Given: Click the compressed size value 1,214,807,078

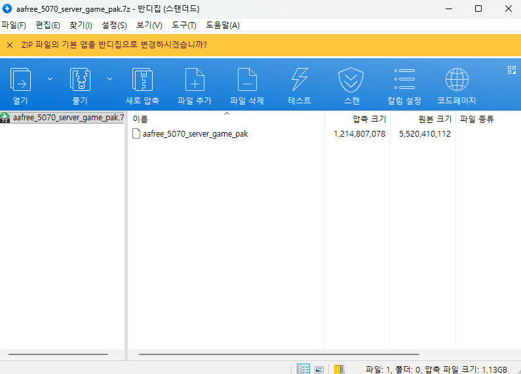Looking at the screenshot, I should 360,134.
